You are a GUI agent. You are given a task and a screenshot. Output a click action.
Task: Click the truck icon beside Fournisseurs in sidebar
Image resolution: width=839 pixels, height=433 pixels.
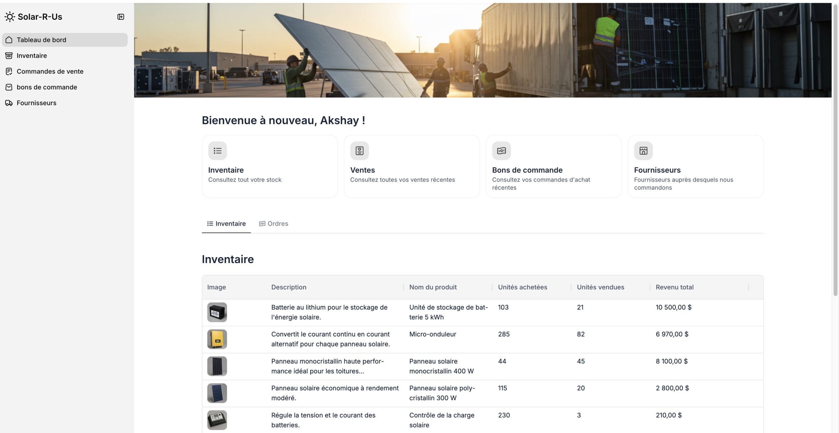9,103
